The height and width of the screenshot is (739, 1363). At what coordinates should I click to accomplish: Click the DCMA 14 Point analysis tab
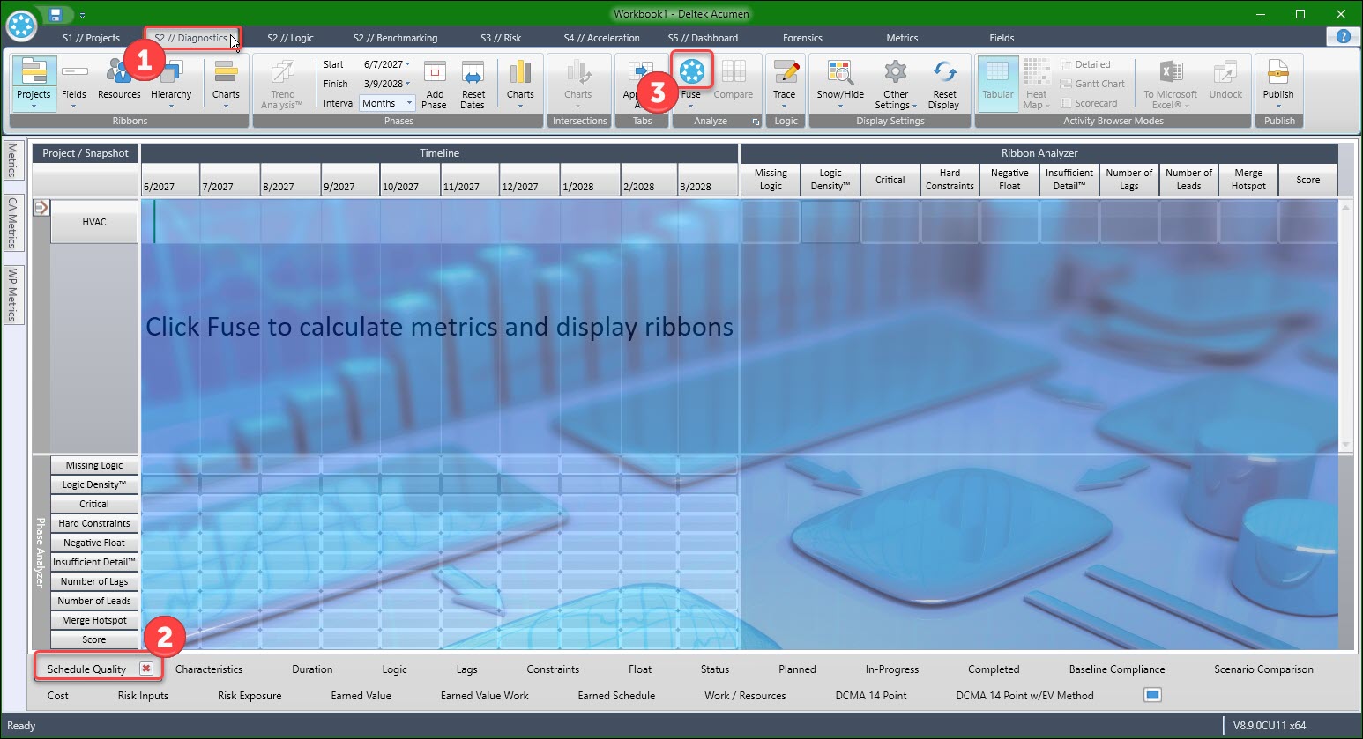click(870, 695)
